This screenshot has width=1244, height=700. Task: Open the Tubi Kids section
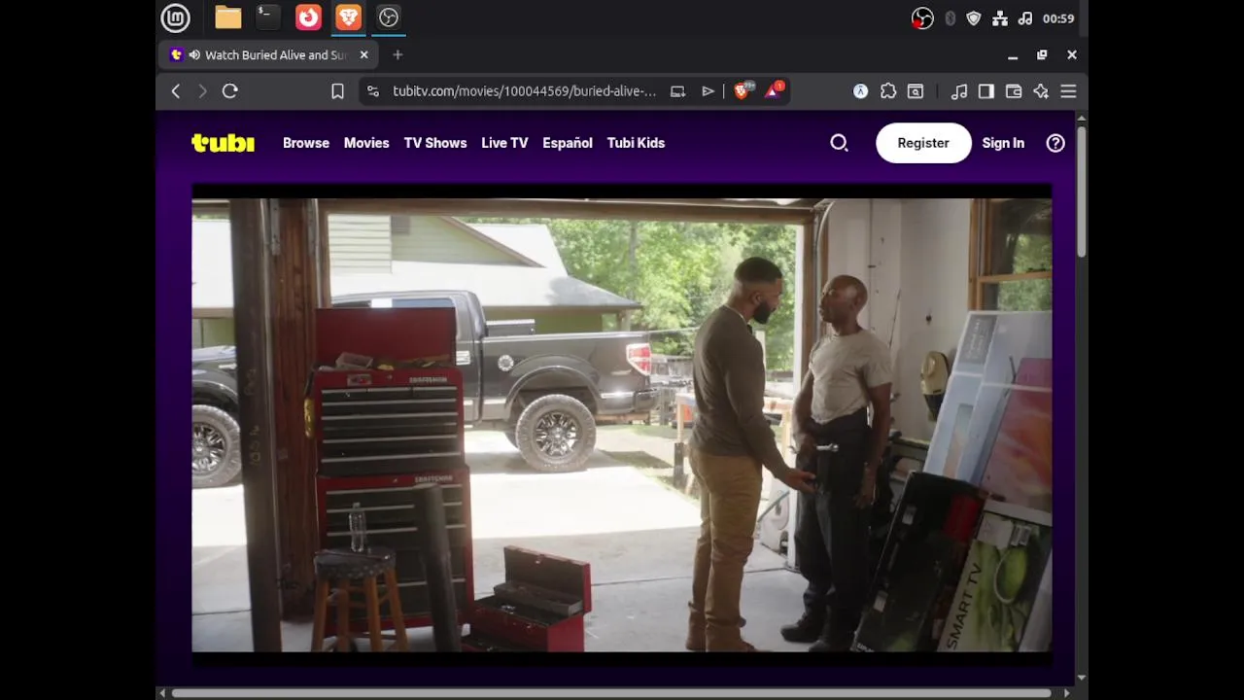[x=636, y=143]
